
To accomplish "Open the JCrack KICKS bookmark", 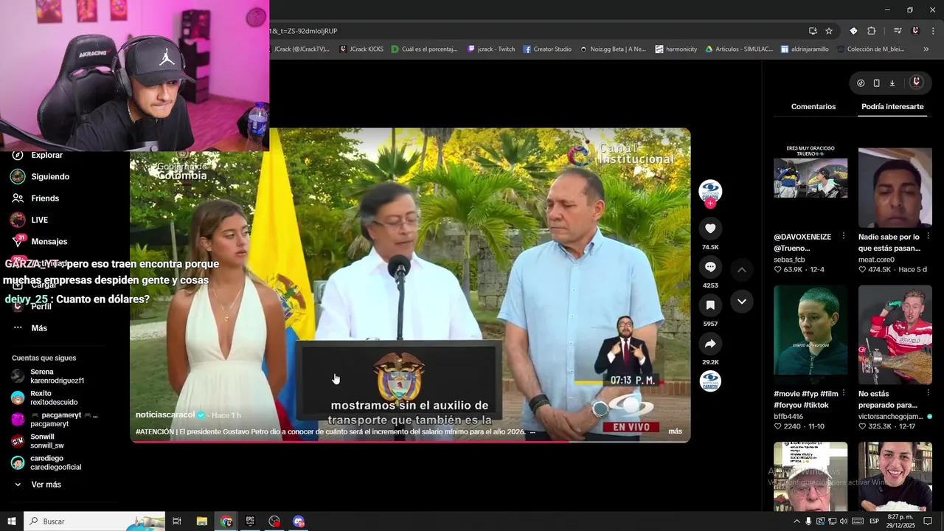I will click(x=361, y=49).
